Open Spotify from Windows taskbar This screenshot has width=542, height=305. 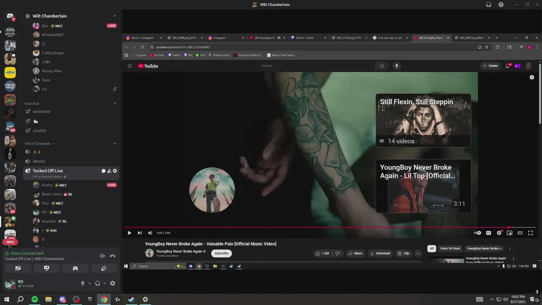pyautogui.click(x=35, y=299)
